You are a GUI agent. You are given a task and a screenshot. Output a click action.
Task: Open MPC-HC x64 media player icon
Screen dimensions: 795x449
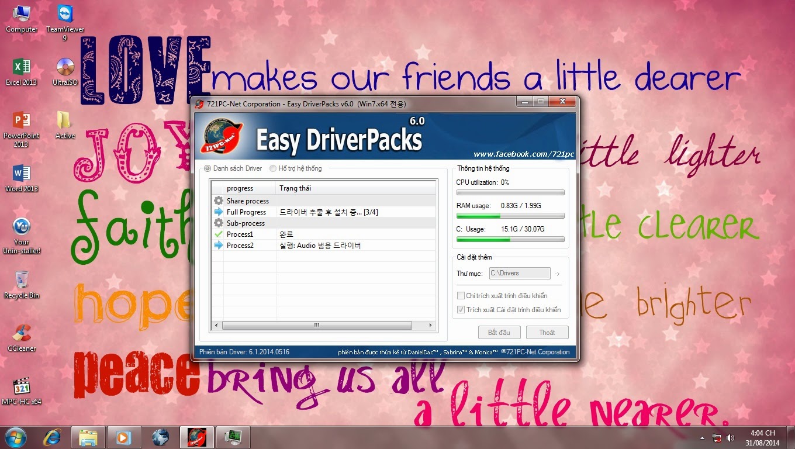tap(22, 387)
